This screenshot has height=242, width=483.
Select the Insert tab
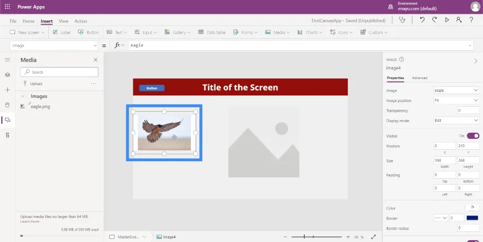(46, 21)
